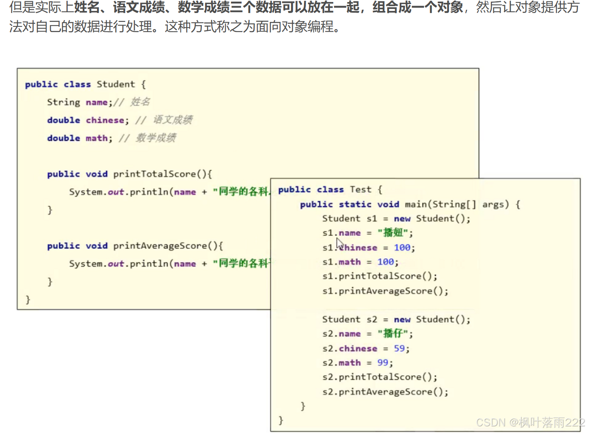The image size is (593, 441).
Task: Select the s2.chinese = 59 statement
Action: 365,348
